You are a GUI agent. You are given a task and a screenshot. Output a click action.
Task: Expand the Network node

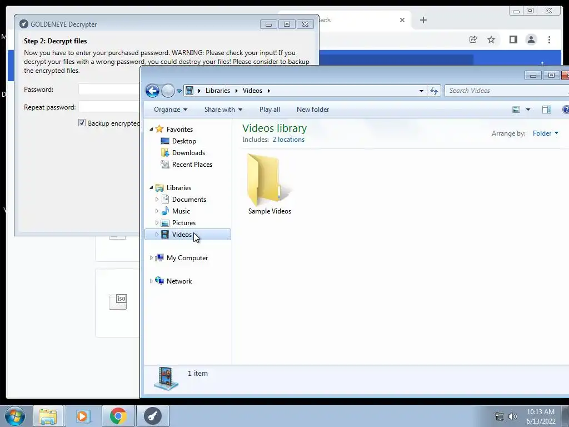[151, 281]
